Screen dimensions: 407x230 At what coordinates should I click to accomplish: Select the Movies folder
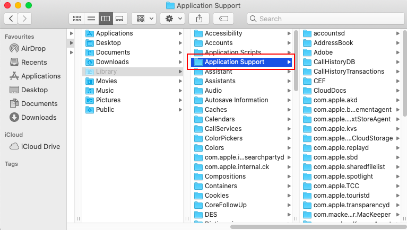tap(132, 81)
